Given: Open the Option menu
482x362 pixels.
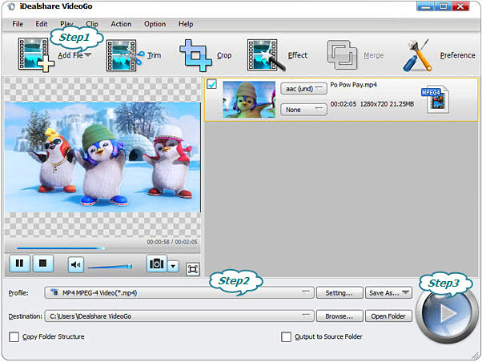Looking at the screenshot, I should coord(155,24).
